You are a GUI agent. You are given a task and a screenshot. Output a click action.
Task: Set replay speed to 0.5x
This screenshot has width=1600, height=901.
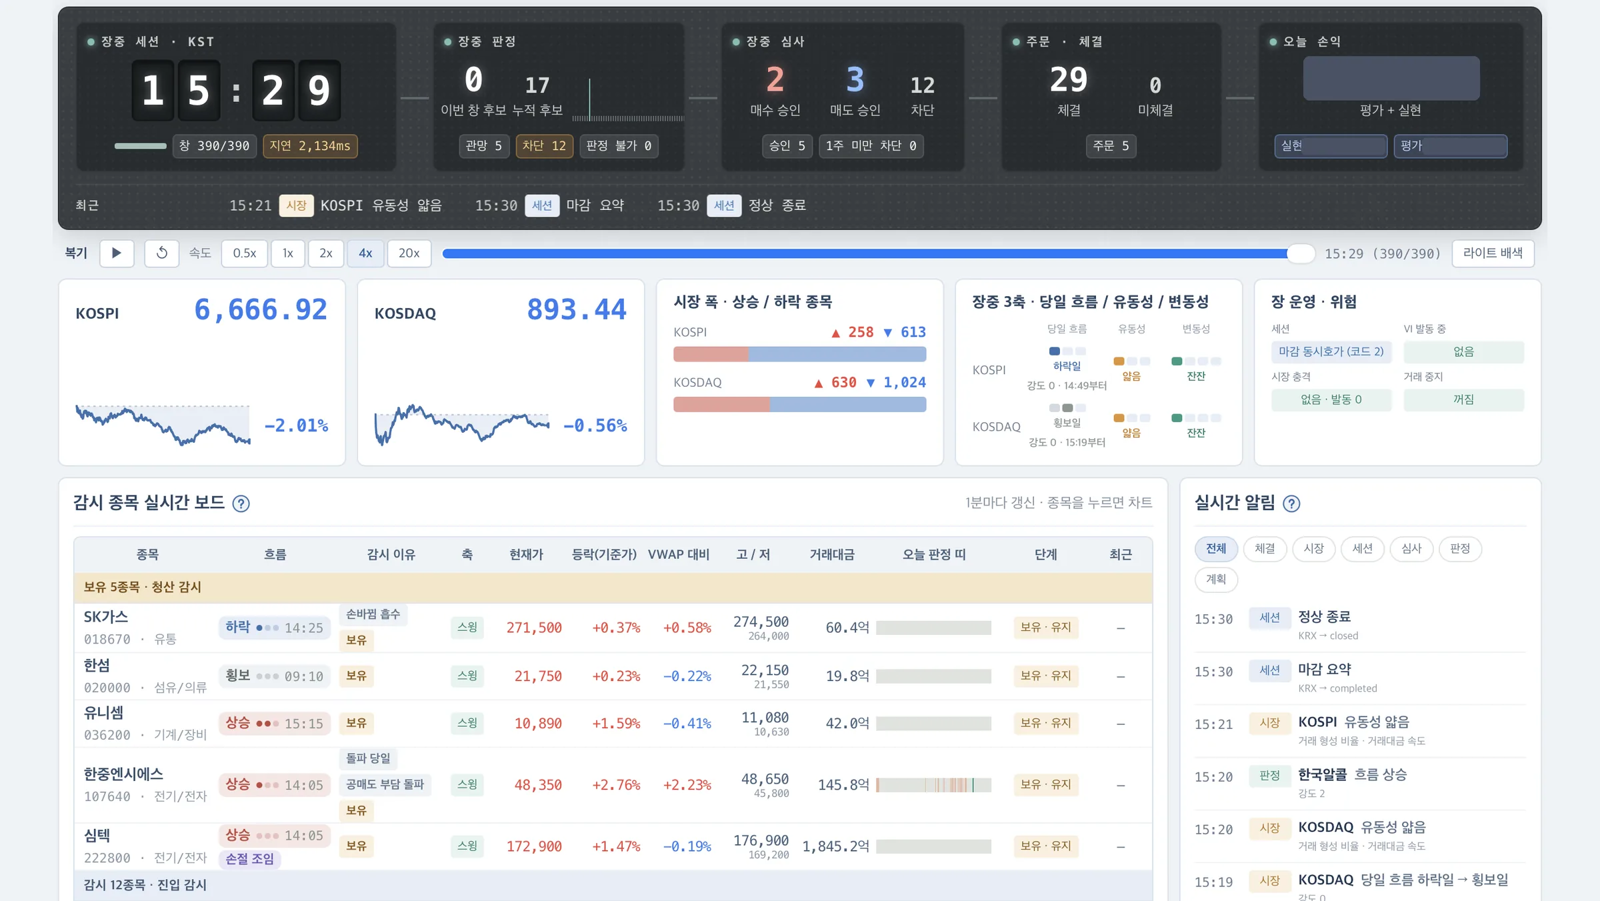click(x=245, y=253)
